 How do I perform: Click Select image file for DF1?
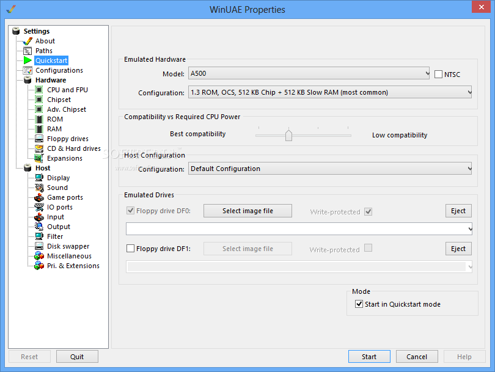248,249
